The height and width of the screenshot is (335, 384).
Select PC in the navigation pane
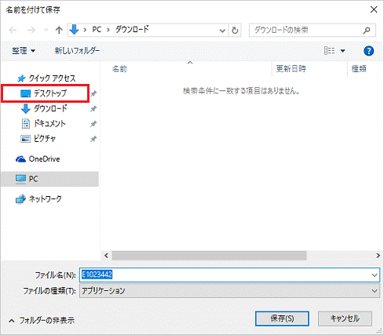(49, 179)
